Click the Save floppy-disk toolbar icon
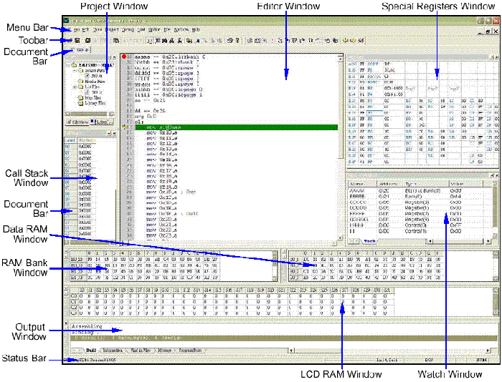 click(x=77, y=41)
